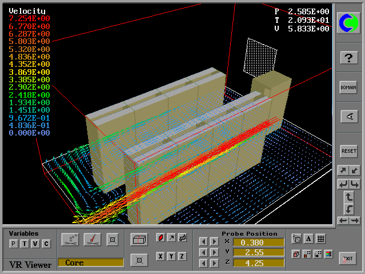Image resolution: width=365 pixels, height=274 pixels.
Task: Toggle the red slice contour icon
Action: 161,237
